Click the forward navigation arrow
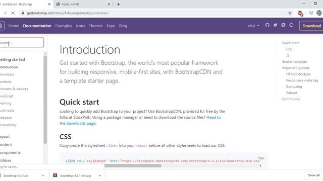The image size is (323, 181). pyautogui.click(x=5, y=13)
